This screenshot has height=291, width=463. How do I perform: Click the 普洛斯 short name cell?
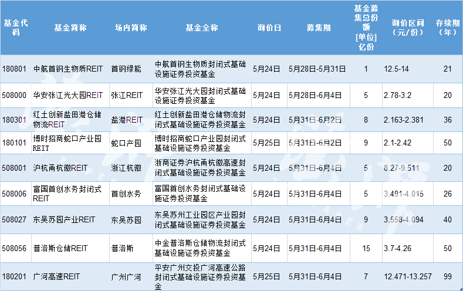(122, 248)
